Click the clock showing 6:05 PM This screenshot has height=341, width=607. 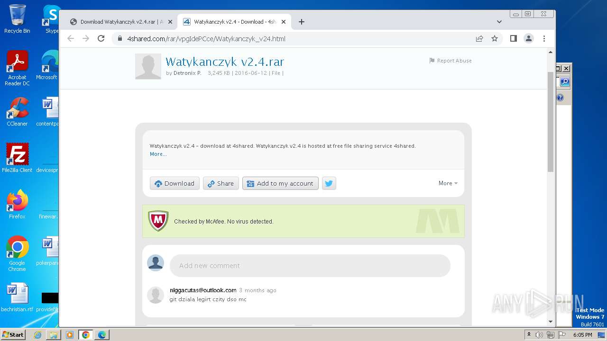point(583,335)
